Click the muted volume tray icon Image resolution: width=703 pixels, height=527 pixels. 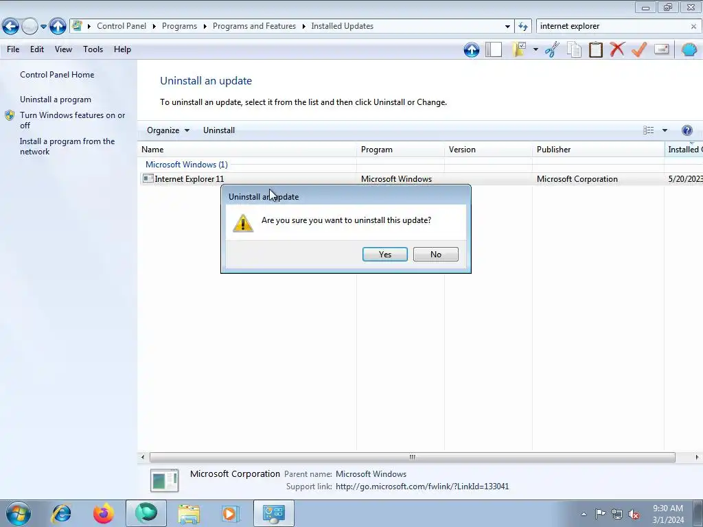634,515
